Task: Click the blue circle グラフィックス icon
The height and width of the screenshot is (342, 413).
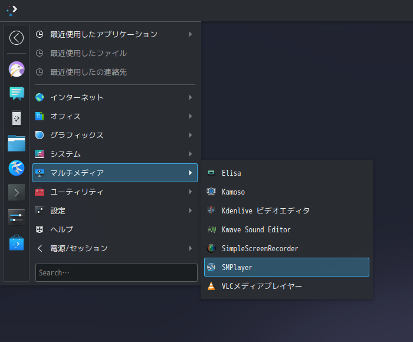Action: [x=40, y=135]
